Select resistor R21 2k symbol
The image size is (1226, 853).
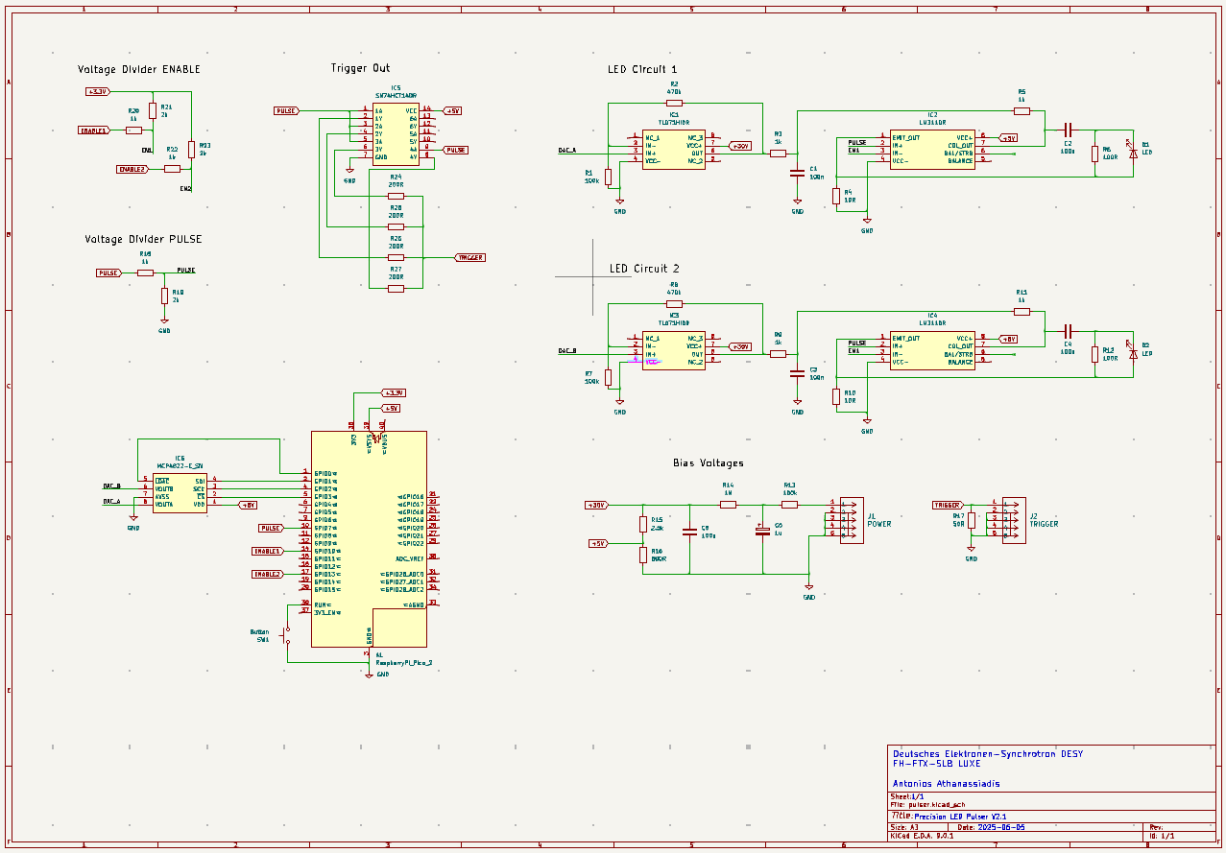tap(153, 110)
